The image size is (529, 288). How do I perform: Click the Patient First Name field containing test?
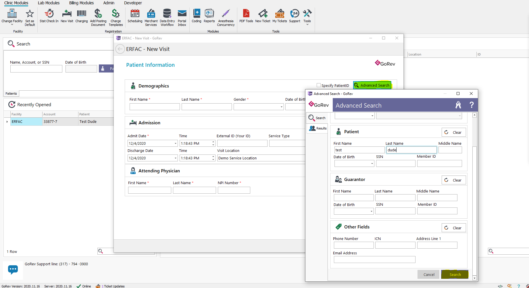(x=359, y=150)
